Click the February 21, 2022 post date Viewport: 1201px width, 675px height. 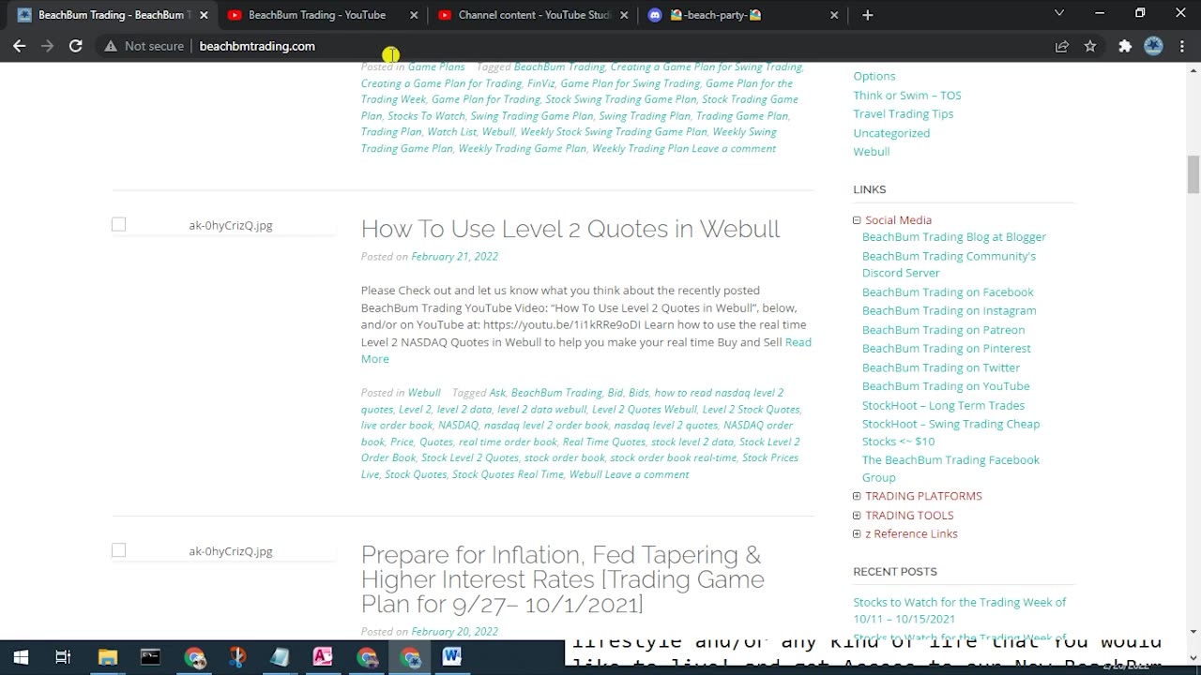pos(454,256)
